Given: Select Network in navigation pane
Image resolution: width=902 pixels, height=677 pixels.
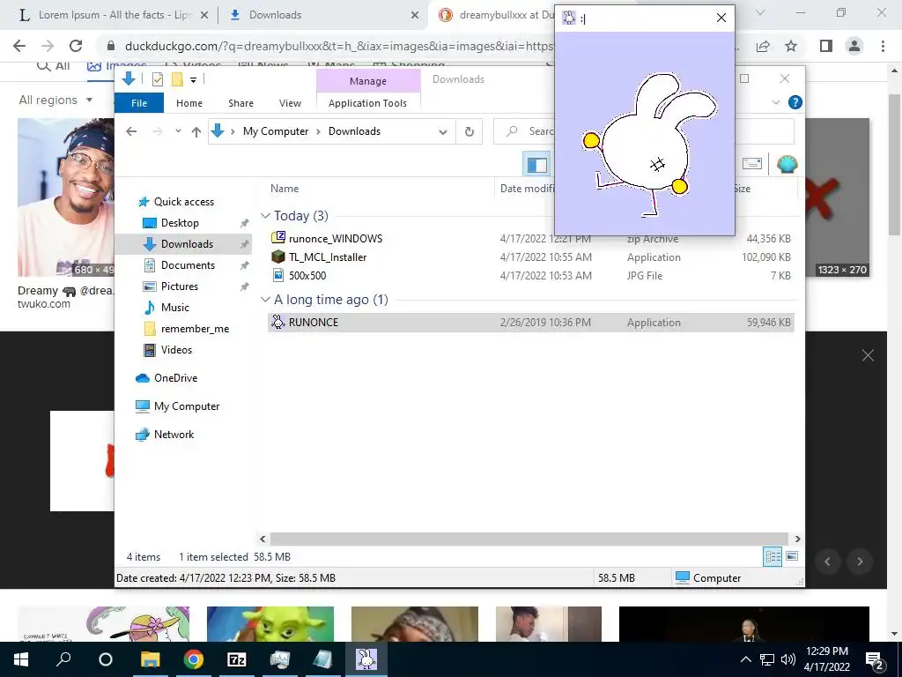Looking at the screenshot, I should (174, 435).
